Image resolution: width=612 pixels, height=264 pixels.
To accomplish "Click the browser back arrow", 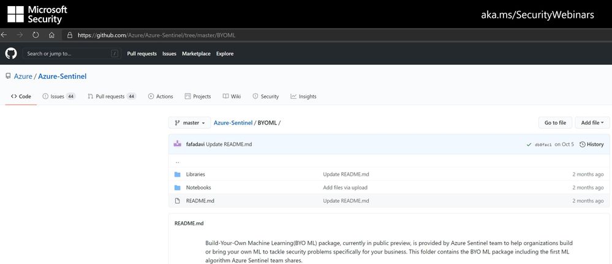I will (5, 35).
